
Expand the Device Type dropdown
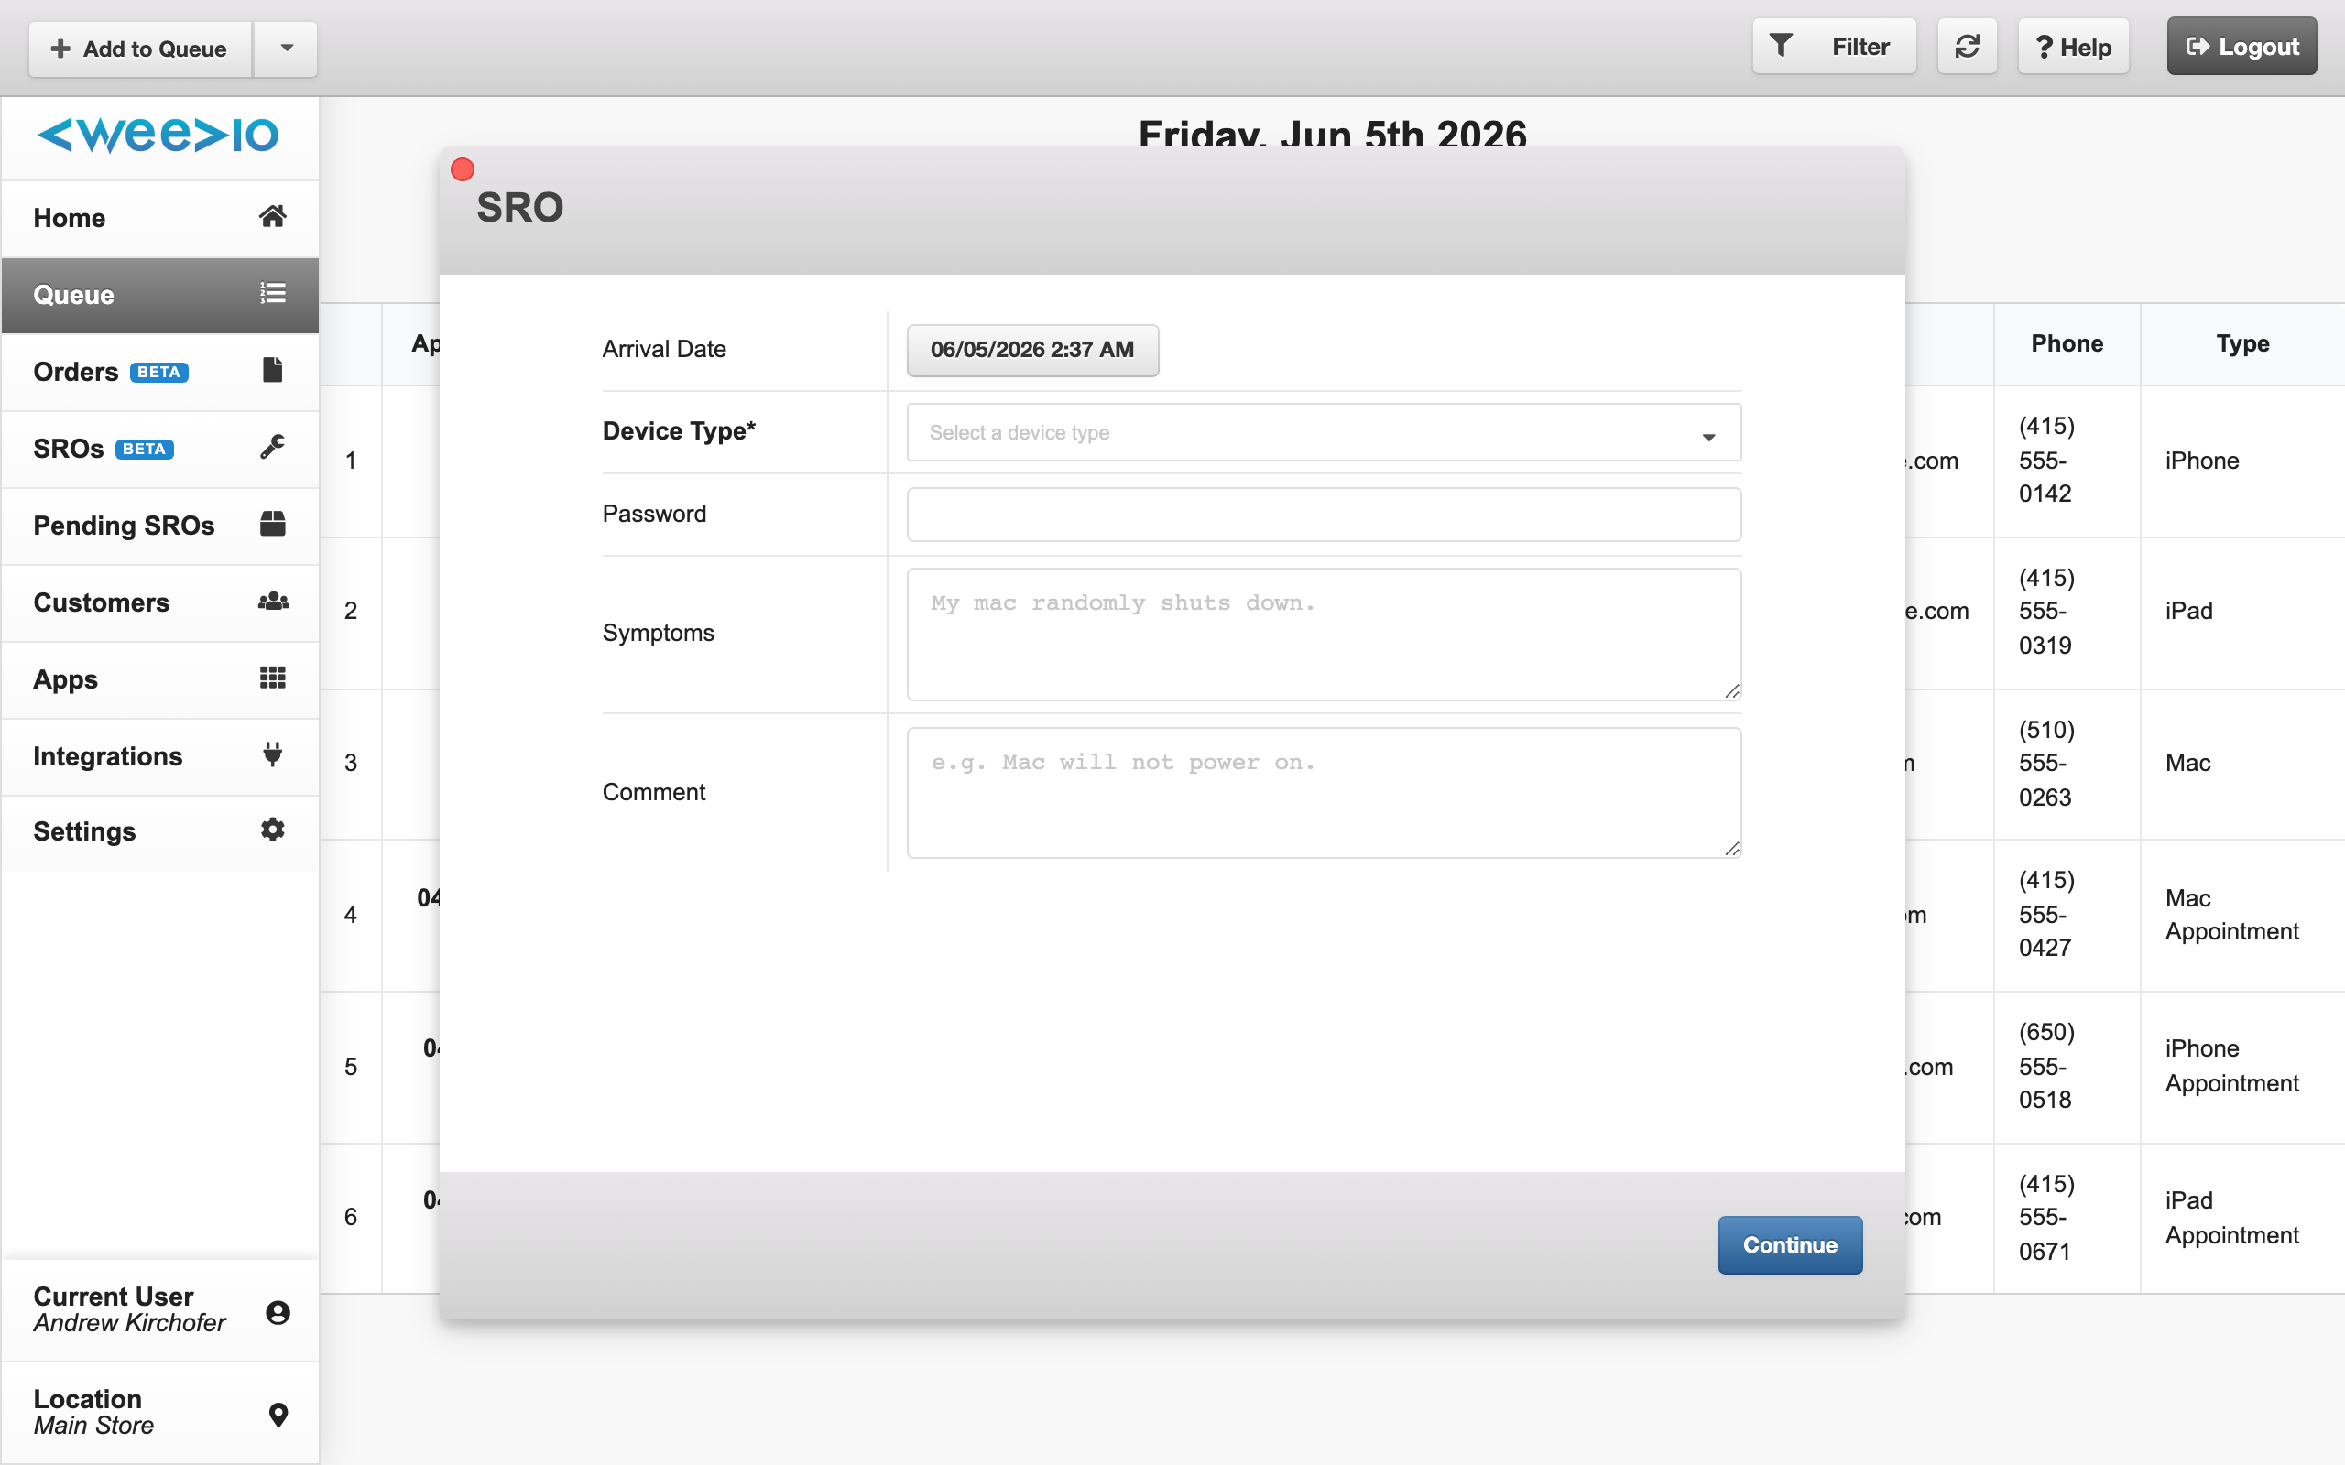coord(1324,432)
